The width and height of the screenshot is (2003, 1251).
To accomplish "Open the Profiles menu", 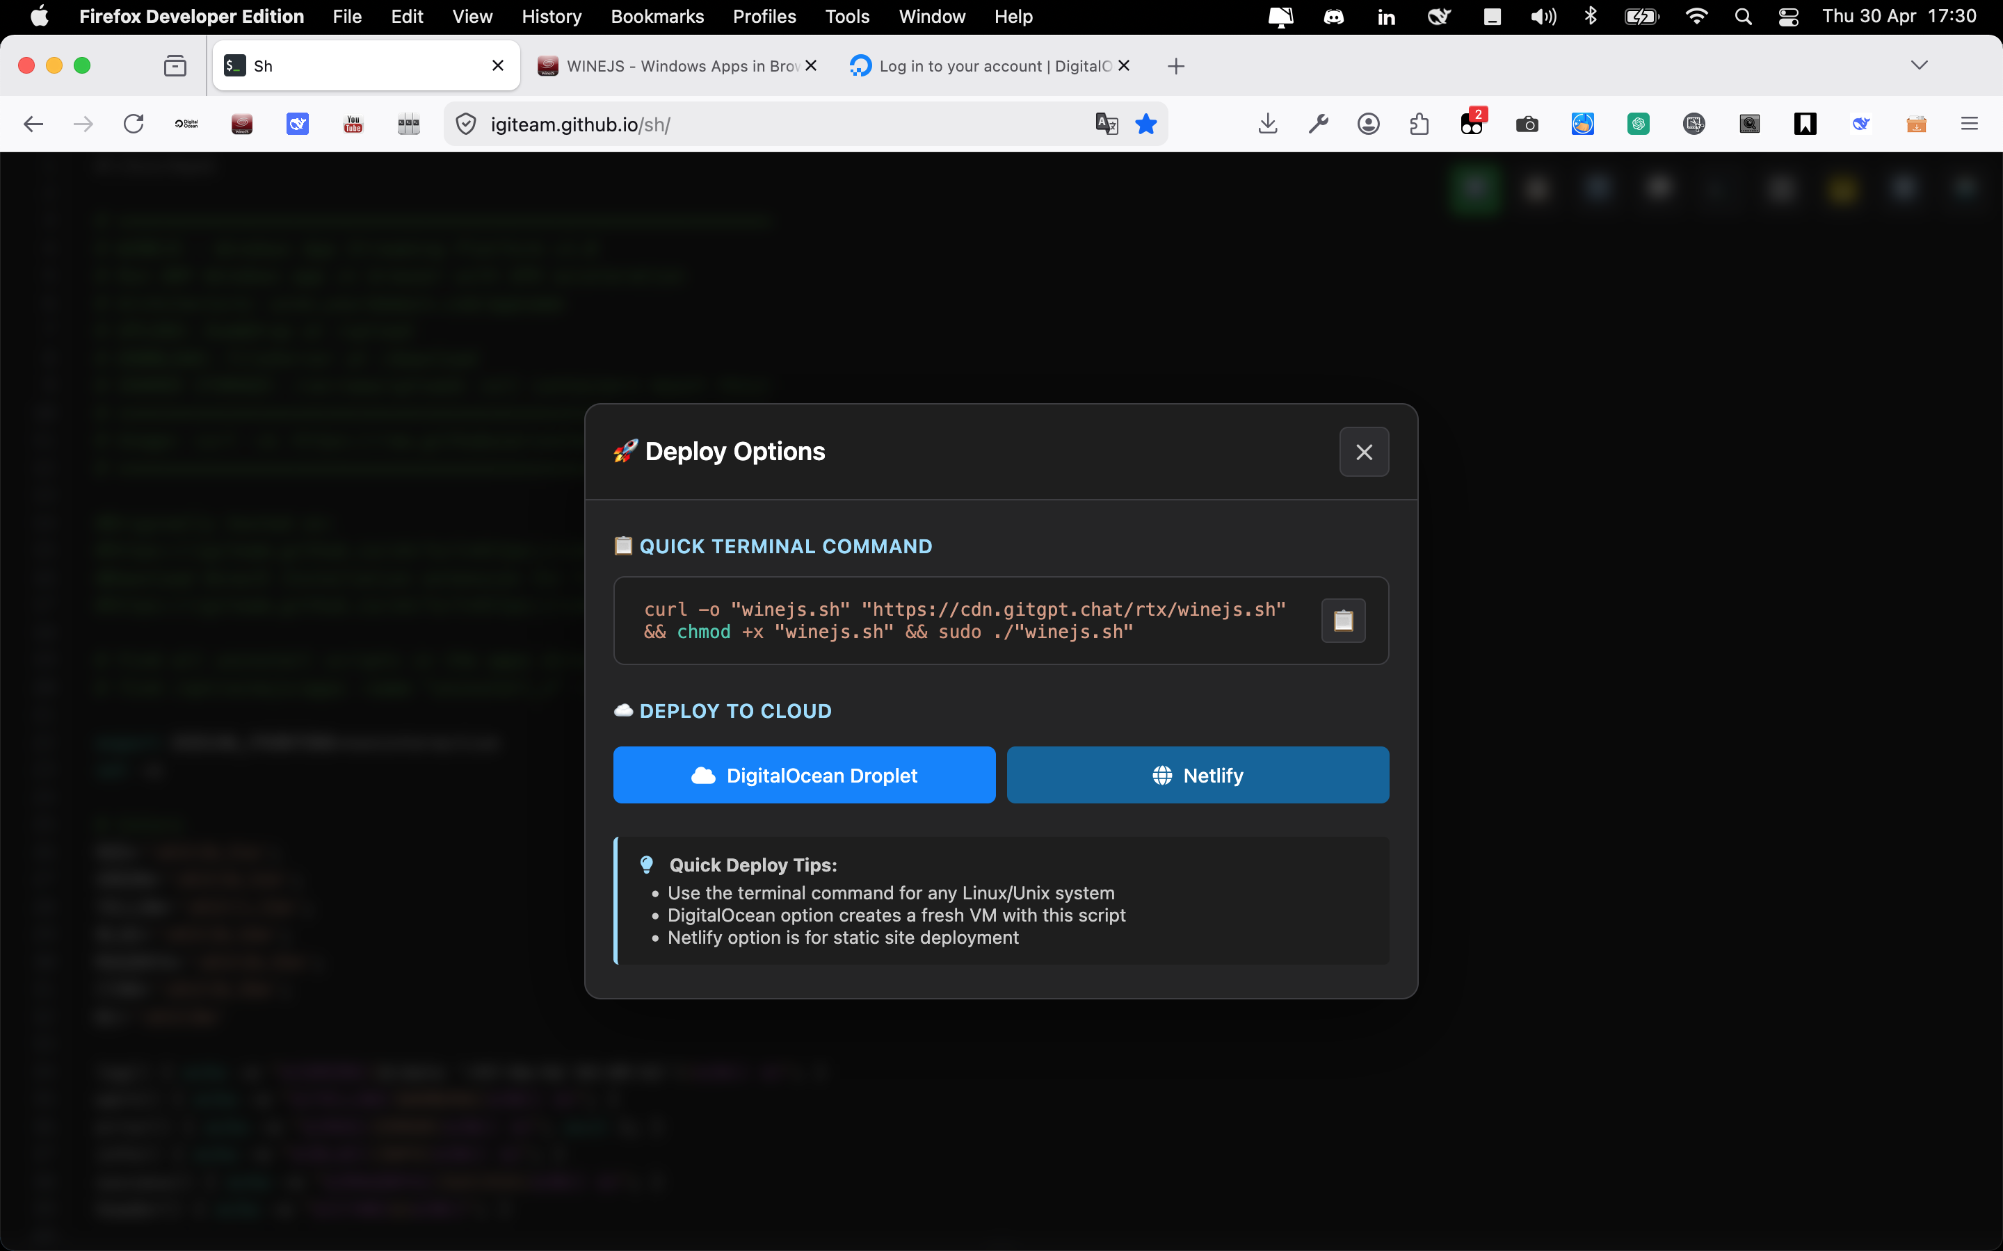I will tap(764, 17).
